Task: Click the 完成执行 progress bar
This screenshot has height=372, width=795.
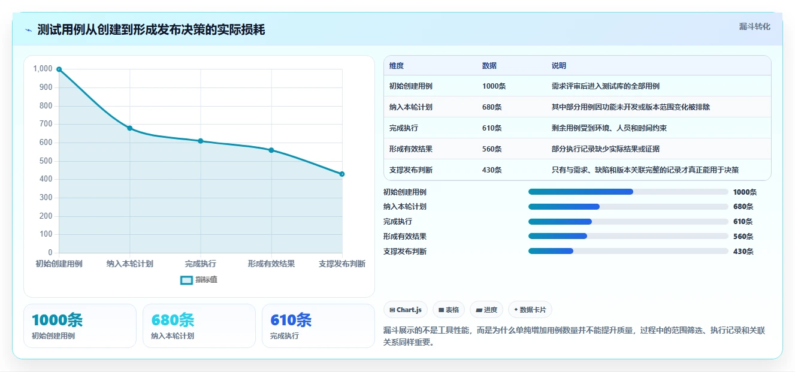Action: [x=628, y=222]
